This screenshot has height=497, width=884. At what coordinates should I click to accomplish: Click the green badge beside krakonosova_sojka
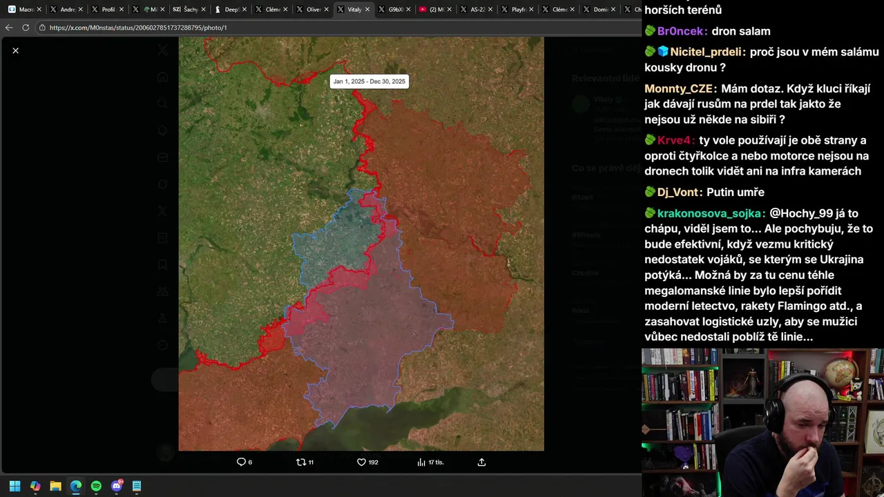650,213
